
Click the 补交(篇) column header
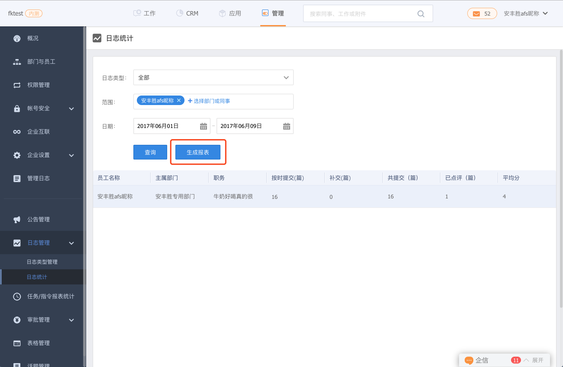340,178
